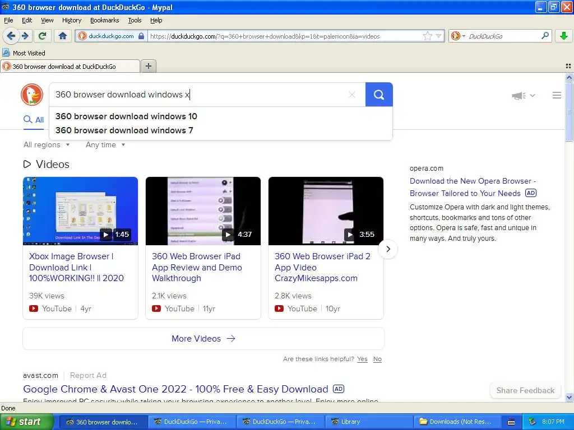Screen dimensions: 574x430
Task: Click the search bar magnifier icon
Action: click(545, 35)
